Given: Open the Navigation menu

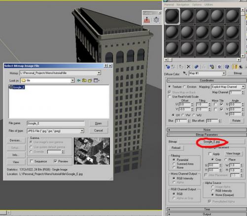Looking at the screenshot, I should pyautogui.click(x=183, y=4).
